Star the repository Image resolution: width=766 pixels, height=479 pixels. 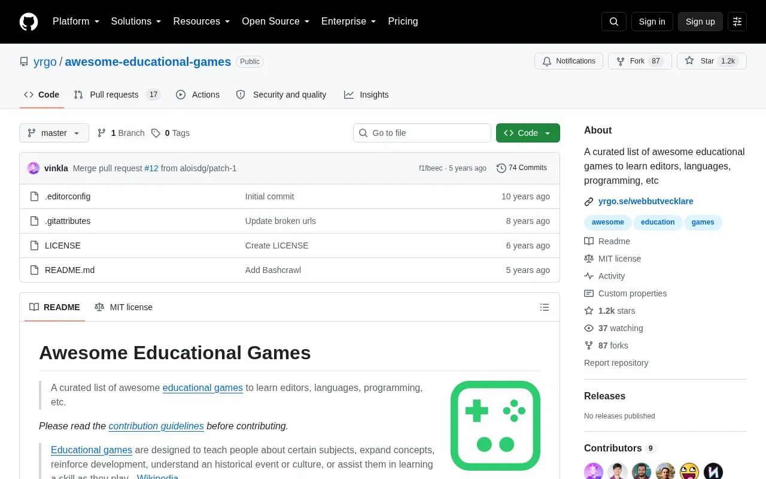tap(712, 61)
